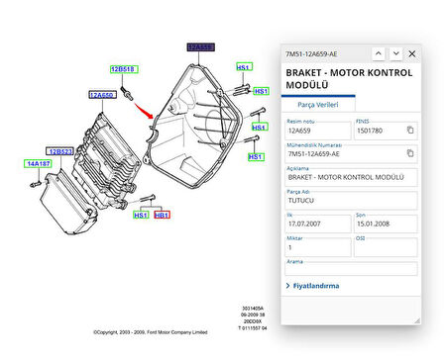This screenshot has height=358, width=448.
Task: Go to previous part with up chevron
Action: [379, 53]
